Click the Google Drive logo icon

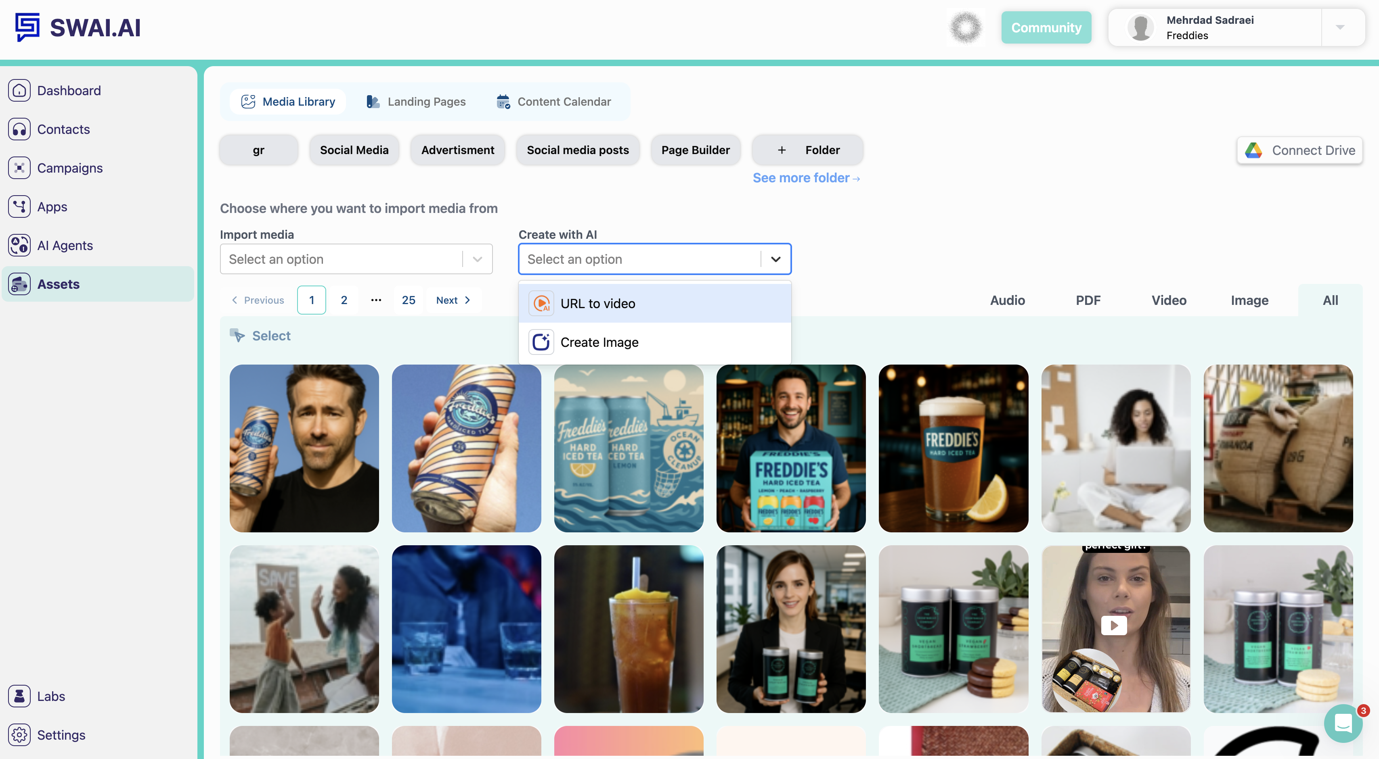click(x=1254, y=150)
